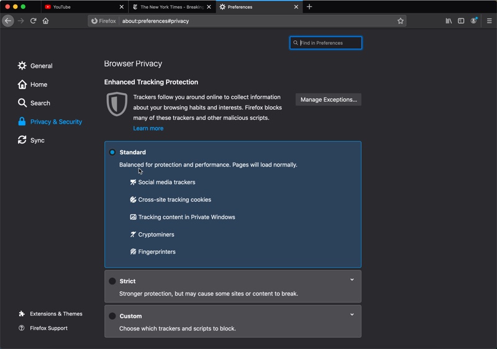Click the Home house icon in sidebar

coord(22,84)
